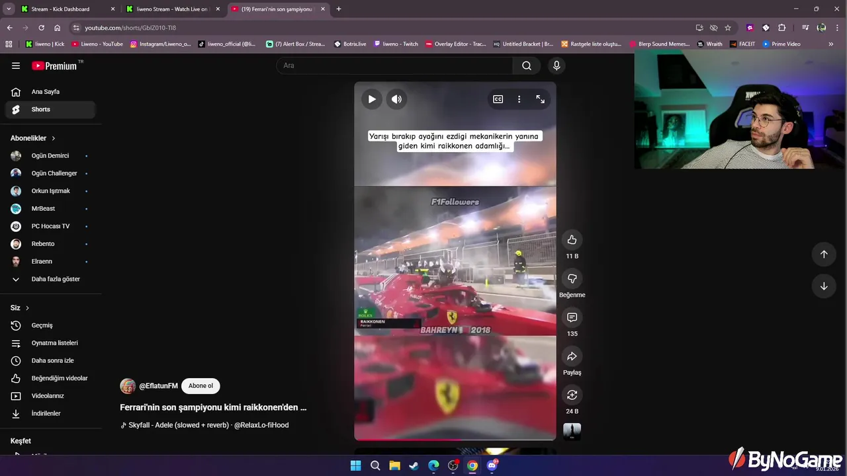Toggle closed captions on the Short
This screenshot has width=847, height=476.
(498, 99)
